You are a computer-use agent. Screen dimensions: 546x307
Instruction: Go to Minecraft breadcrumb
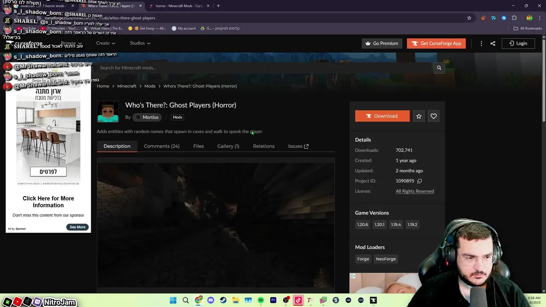[127, 86]
